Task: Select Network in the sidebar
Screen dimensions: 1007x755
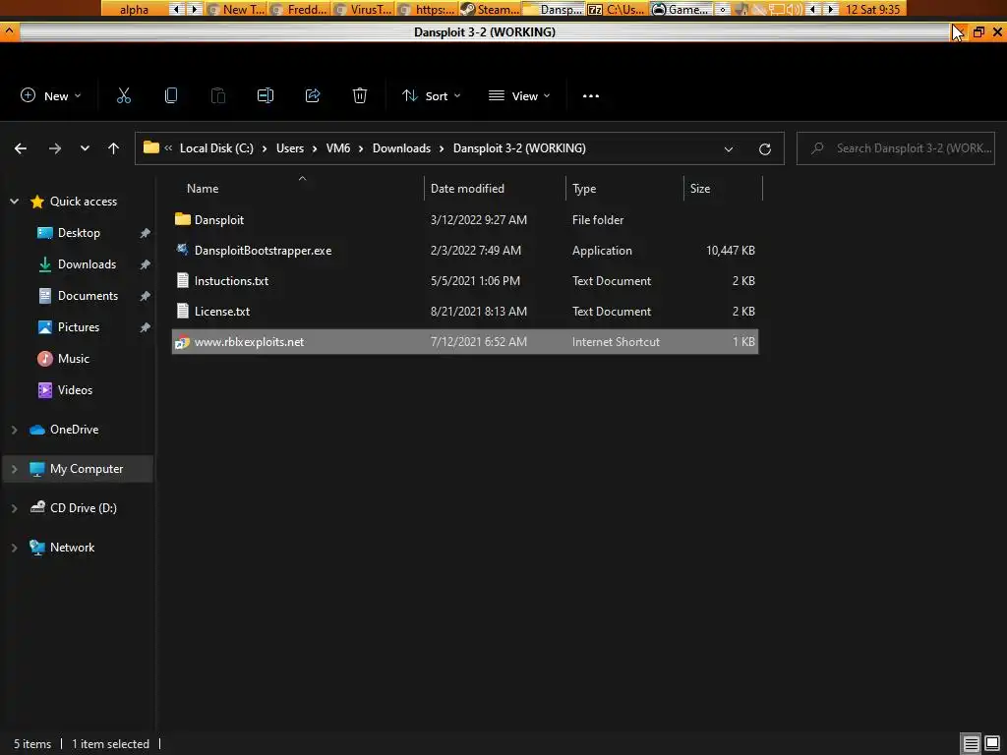Action: tap(72, 548)
